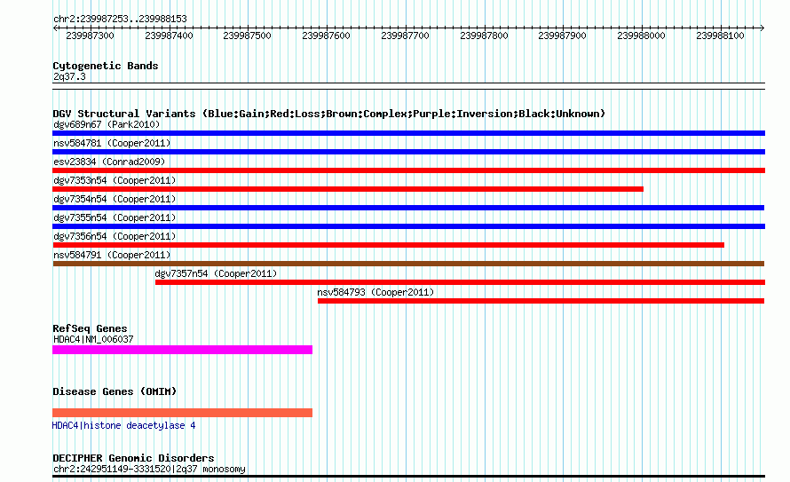The image size is (790, 482).
Task: Click the dgv689n67 (Park2010) label
Action: (107, 124)
